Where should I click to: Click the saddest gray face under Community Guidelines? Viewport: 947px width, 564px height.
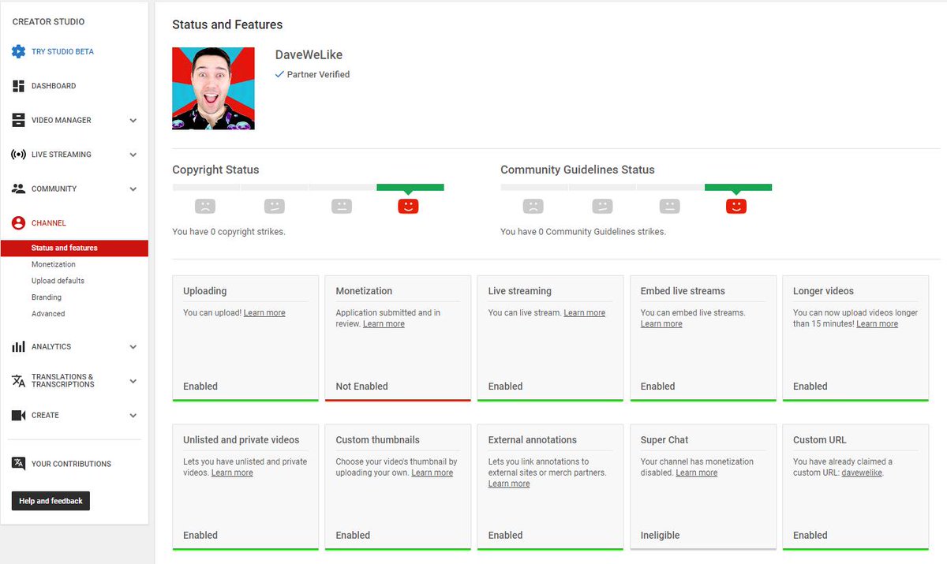point(533,206)
